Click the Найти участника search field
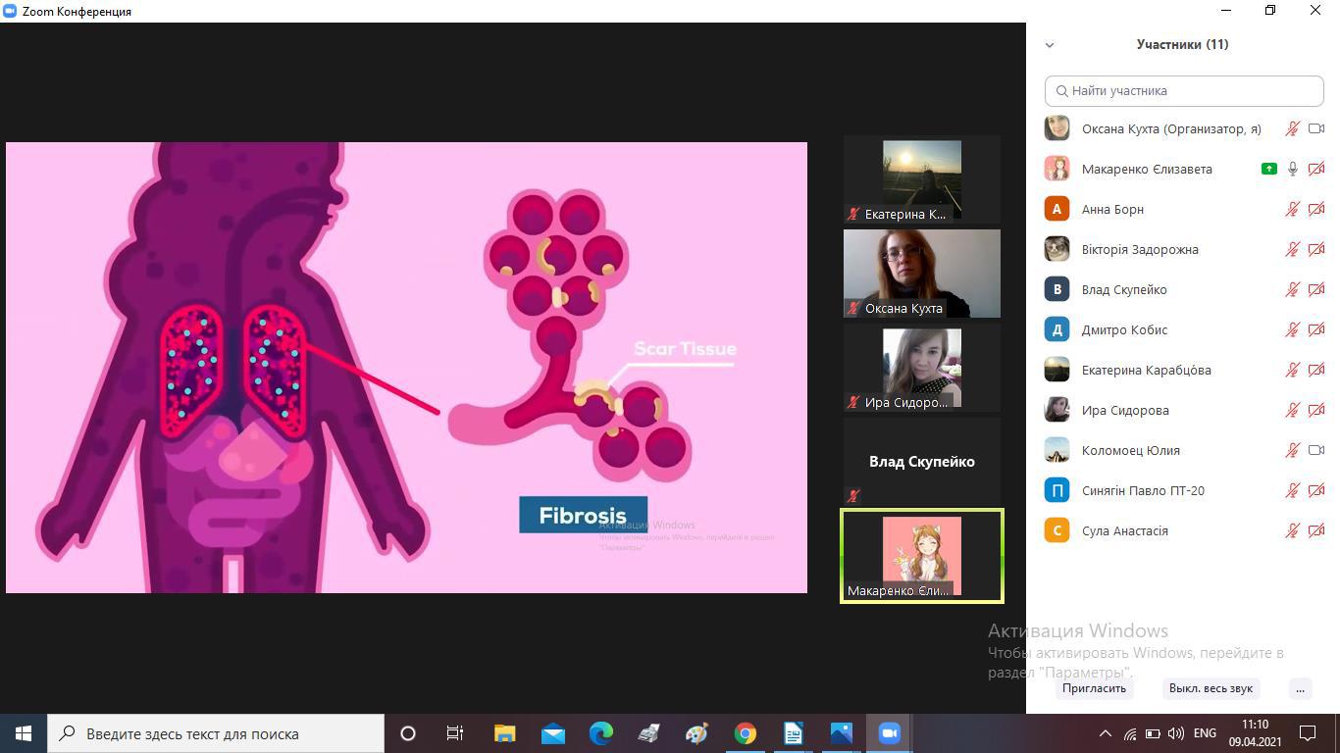The image size is (1340, 753). pyautogui.click(x=1184, y=90)
